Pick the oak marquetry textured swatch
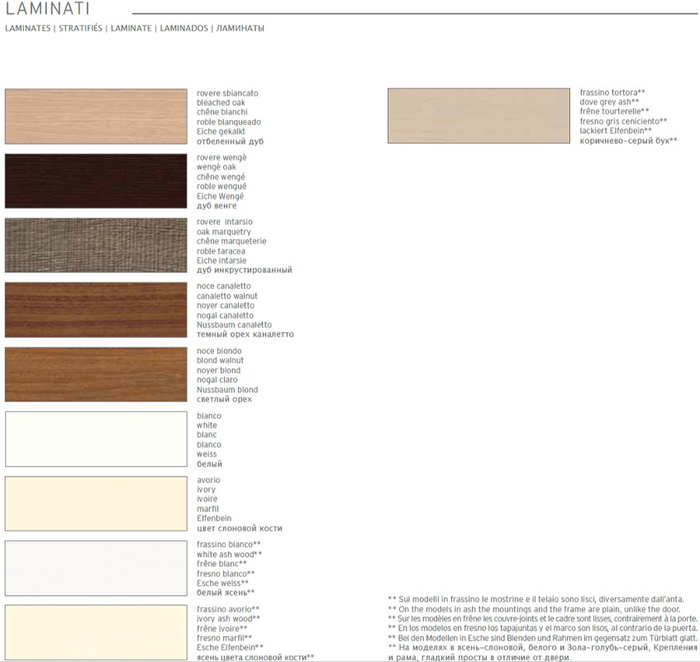The width and height of the screenshot is (700, 662). tap(96, 246)
